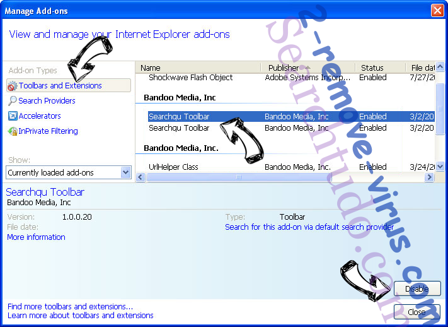
Task: Click the Search Providers magnifier icon
Action: (x=12, y=101)
